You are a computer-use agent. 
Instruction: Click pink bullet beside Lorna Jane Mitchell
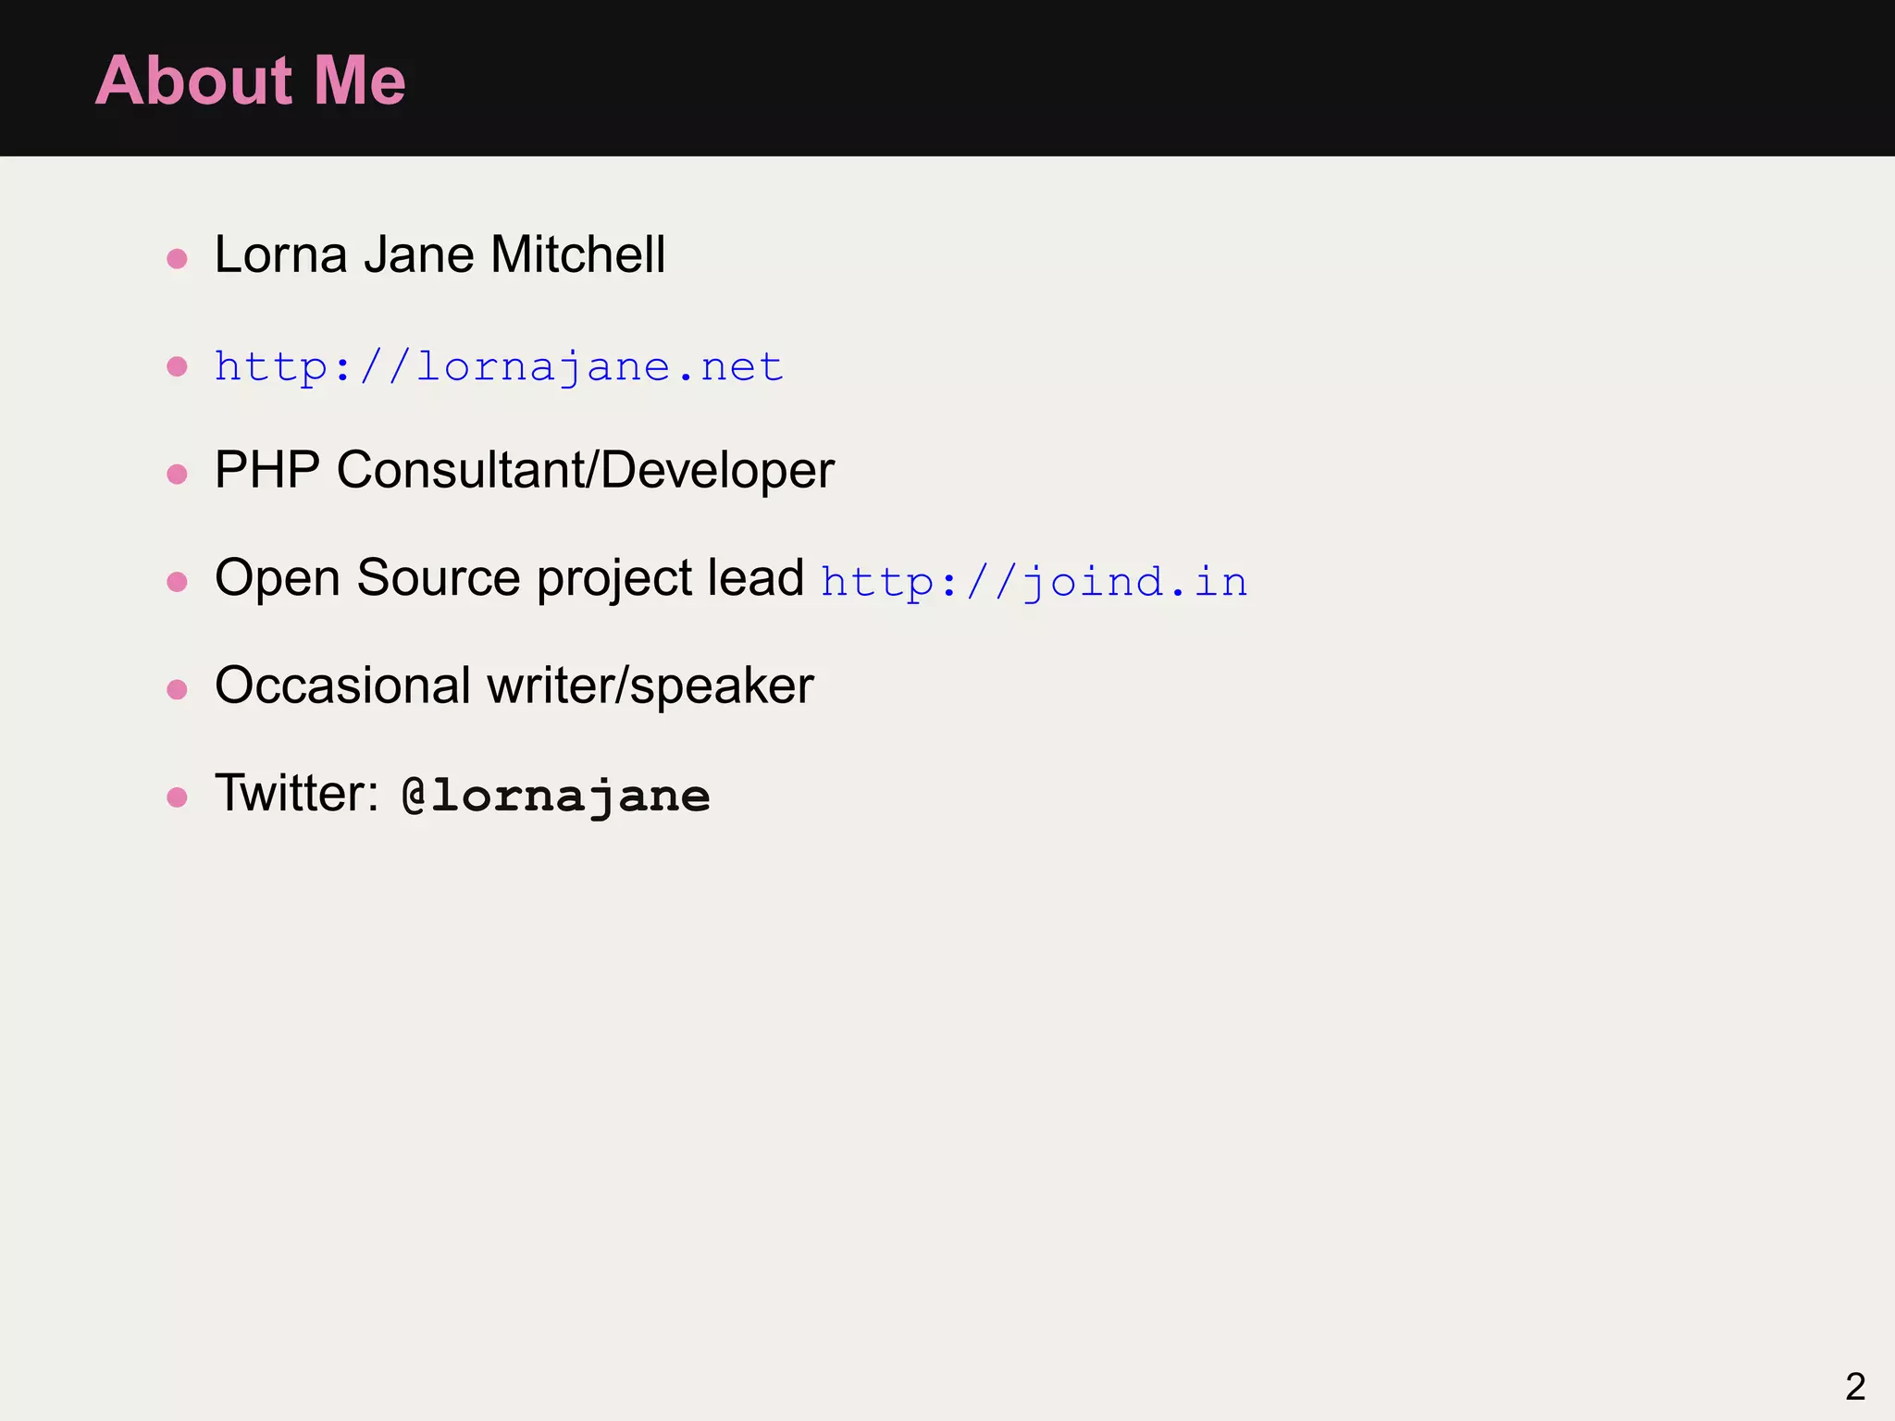[x=177, y=258]
